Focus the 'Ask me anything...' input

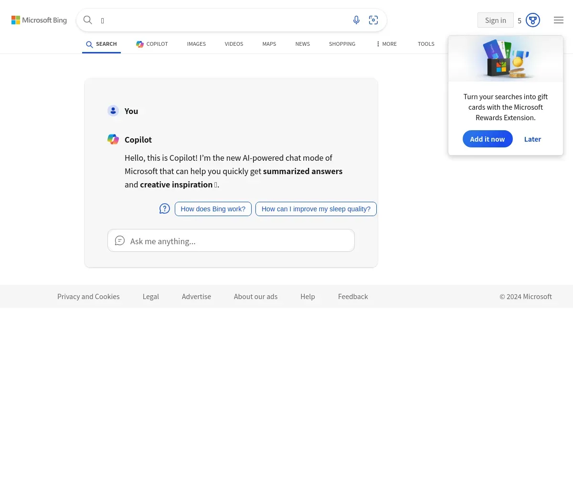[231, 240]
